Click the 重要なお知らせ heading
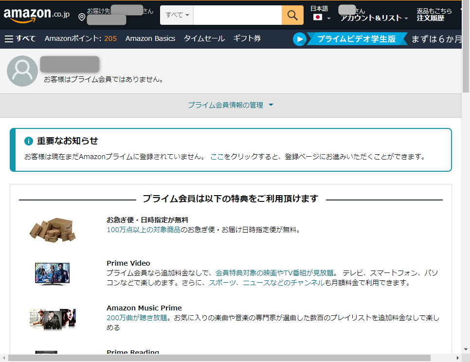 [68, 141]
